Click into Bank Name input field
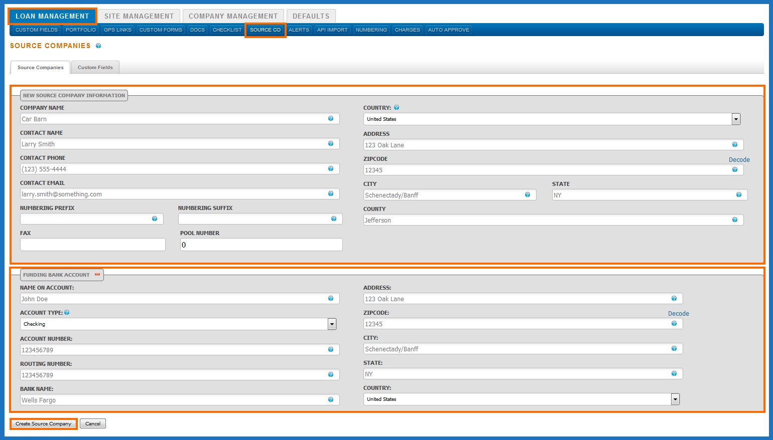 (180, 400)
